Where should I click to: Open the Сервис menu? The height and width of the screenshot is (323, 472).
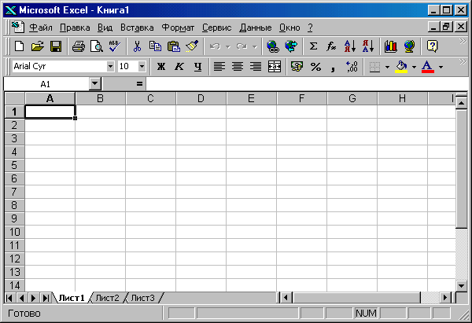click(x=217, y=28)
